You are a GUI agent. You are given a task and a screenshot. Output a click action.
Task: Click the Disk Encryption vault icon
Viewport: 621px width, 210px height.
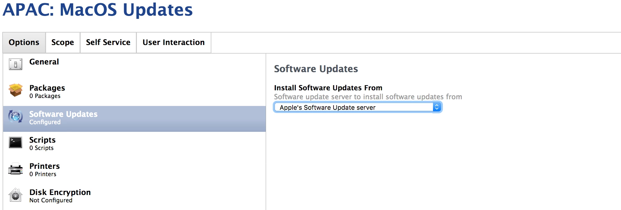coord(15,195)
